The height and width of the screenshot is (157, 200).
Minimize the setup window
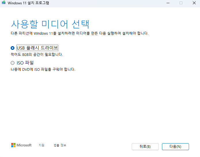[x=168, y=3]
